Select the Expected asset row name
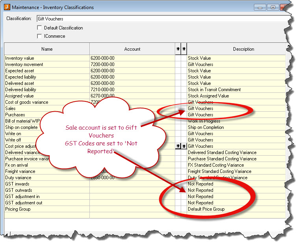This screenshot has height=248, width=302. 19,71
